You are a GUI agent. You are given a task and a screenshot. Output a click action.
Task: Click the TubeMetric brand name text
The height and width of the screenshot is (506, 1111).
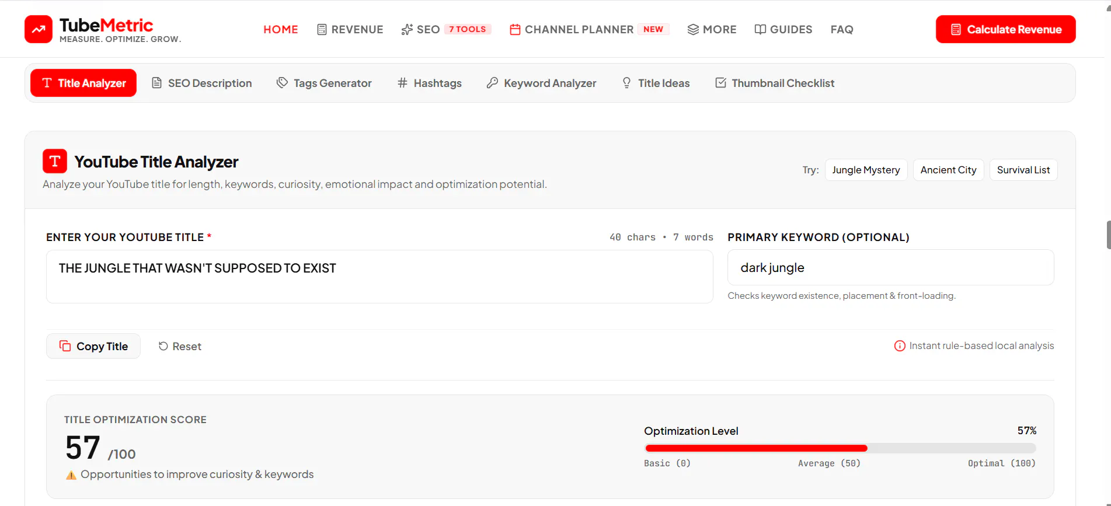(106, 25)
